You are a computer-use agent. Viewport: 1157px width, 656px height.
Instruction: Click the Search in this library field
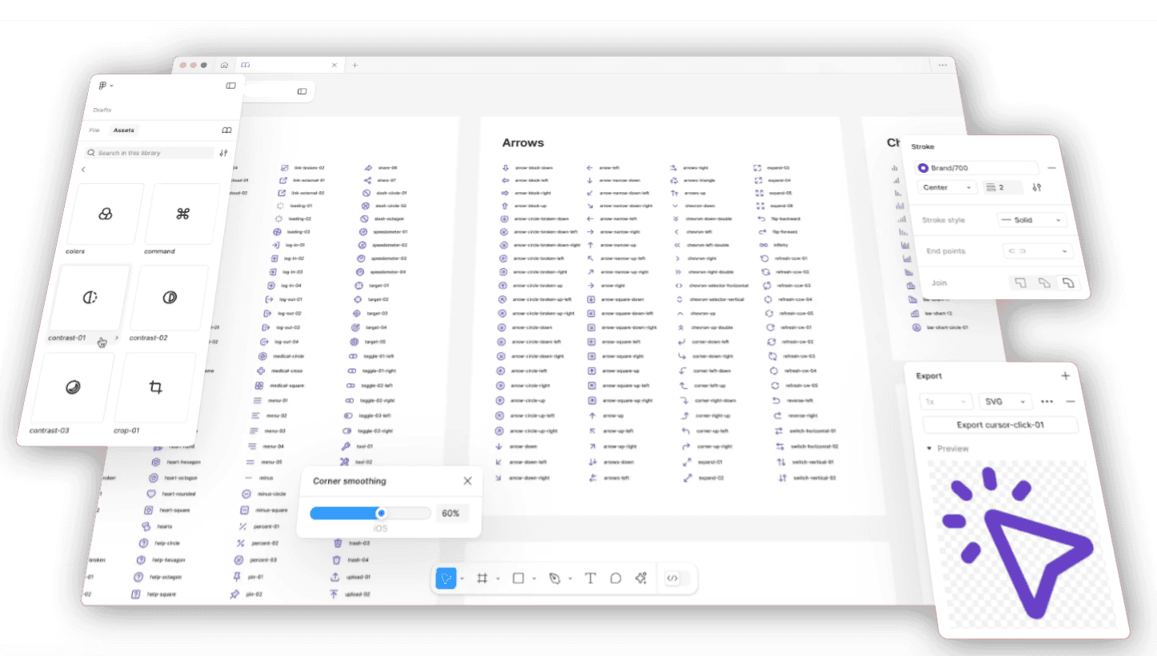click(x=149, y=152)
